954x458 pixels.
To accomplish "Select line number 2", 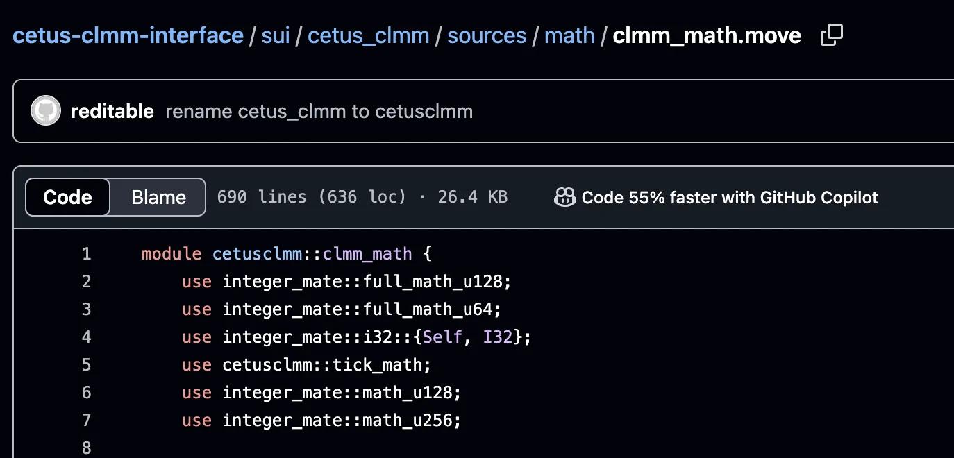I will (86, 282).
